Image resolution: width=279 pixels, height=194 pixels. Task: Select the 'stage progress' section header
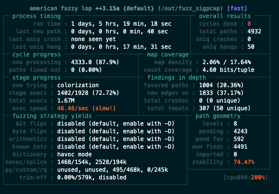(37, 78)
